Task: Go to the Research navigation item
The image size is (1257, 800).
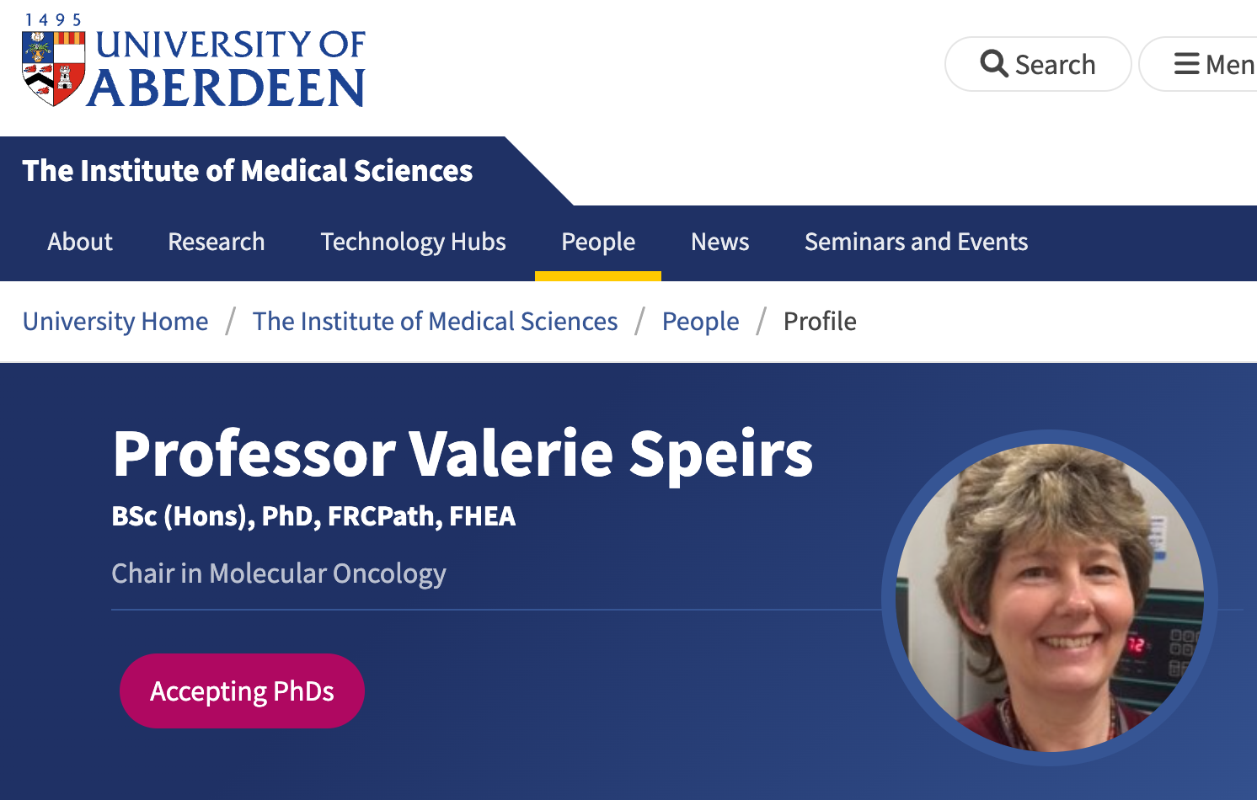Action: [217, 243]
